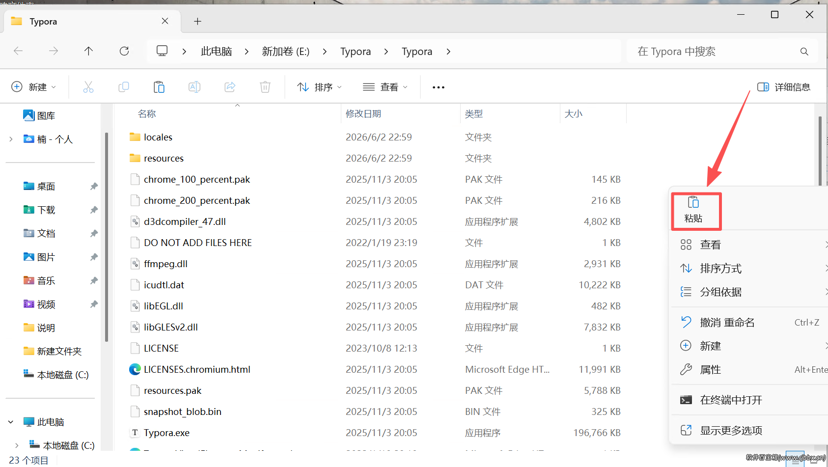
Task: Unpin 下载 using its pin icon
Action: coord(94,210)
